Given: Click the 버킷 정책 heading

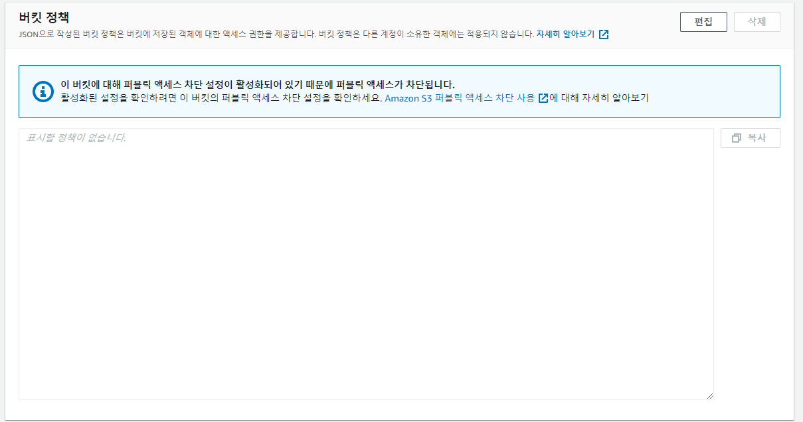Looking at the screenshot, I should click(44, 18).
